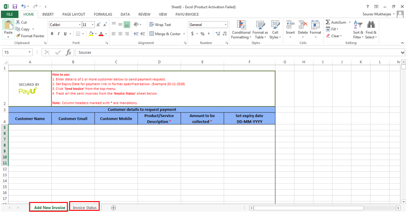Click the Undo arrow icon

pos(24,6)
